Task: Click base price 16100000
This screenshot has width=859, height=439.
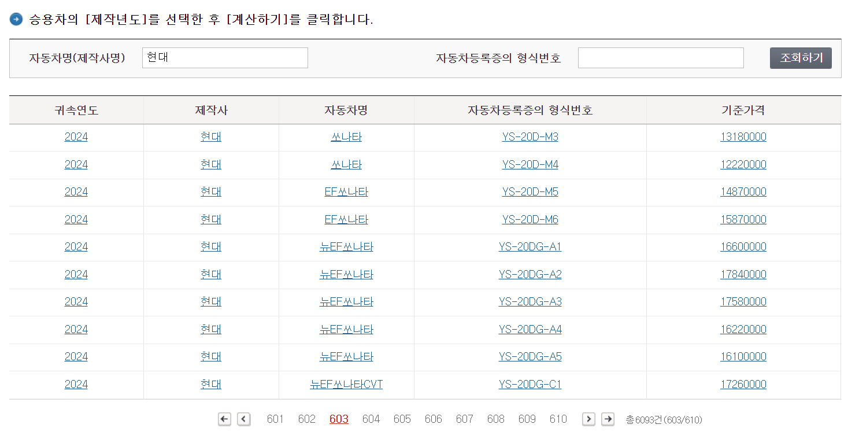Action: tap(743, 357)
